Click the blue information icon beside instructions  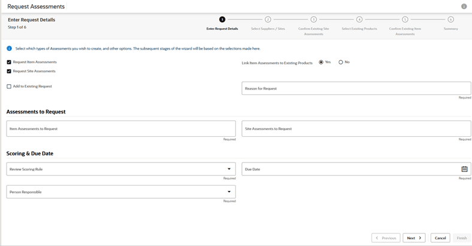tap(10, 48)
